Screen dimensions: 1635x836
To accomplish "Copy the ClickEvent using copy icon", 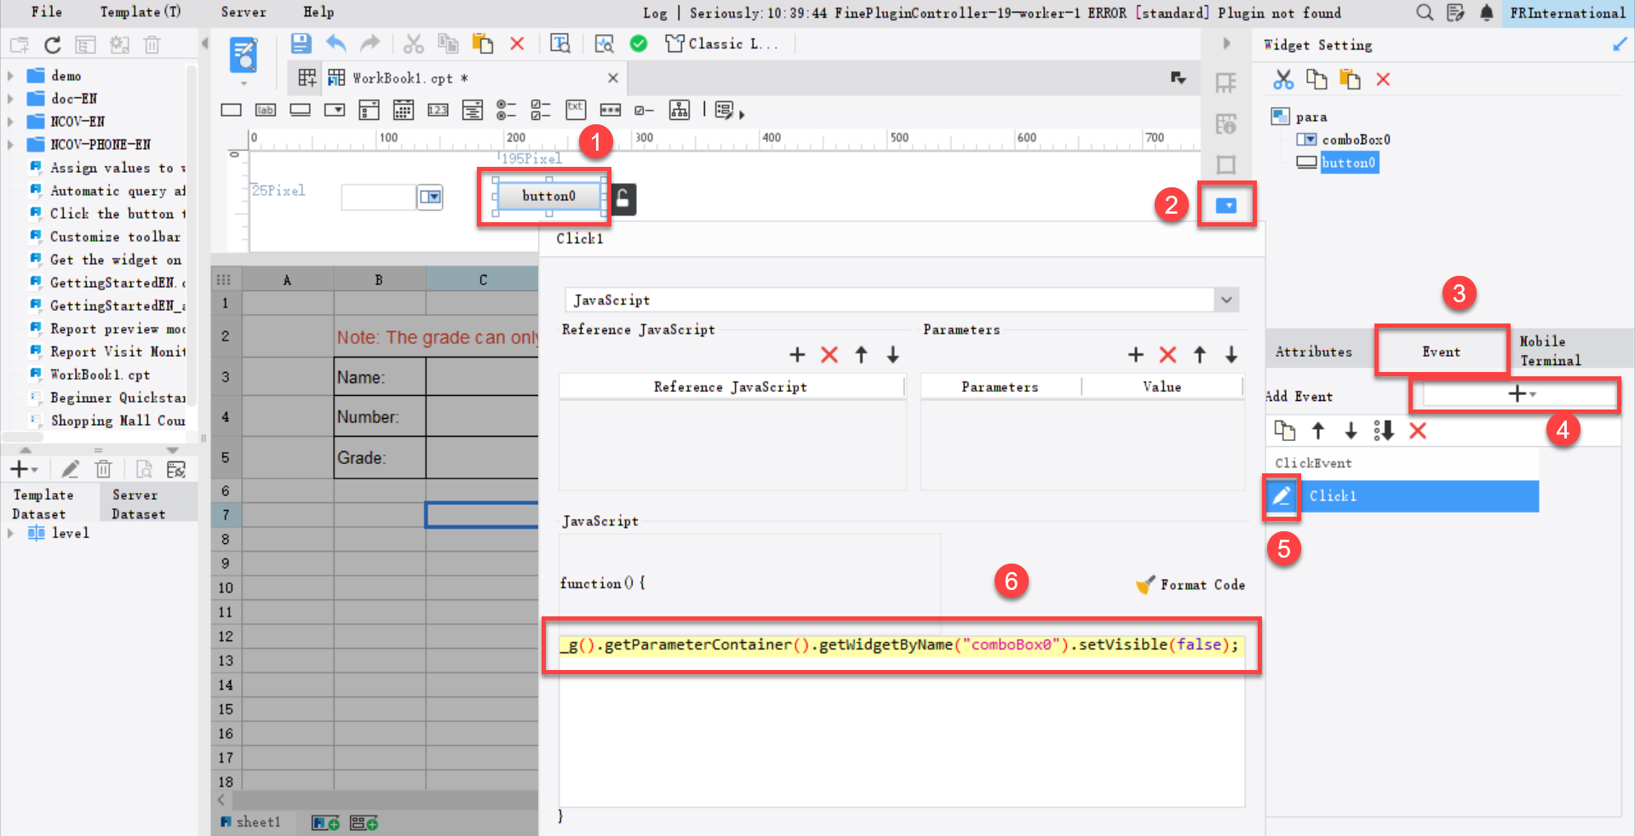I will point(1285,431).
